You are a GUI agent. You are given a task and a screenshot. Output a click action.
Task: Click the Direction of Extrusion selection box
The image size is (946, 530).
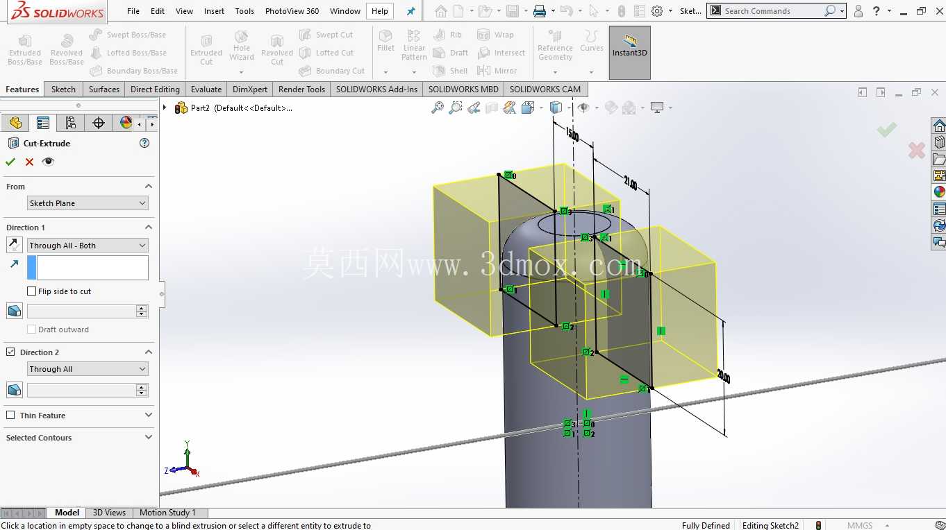coord(92,268)
